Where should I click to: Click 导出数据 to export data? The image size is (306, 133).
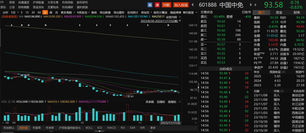[x=105, y=13]
